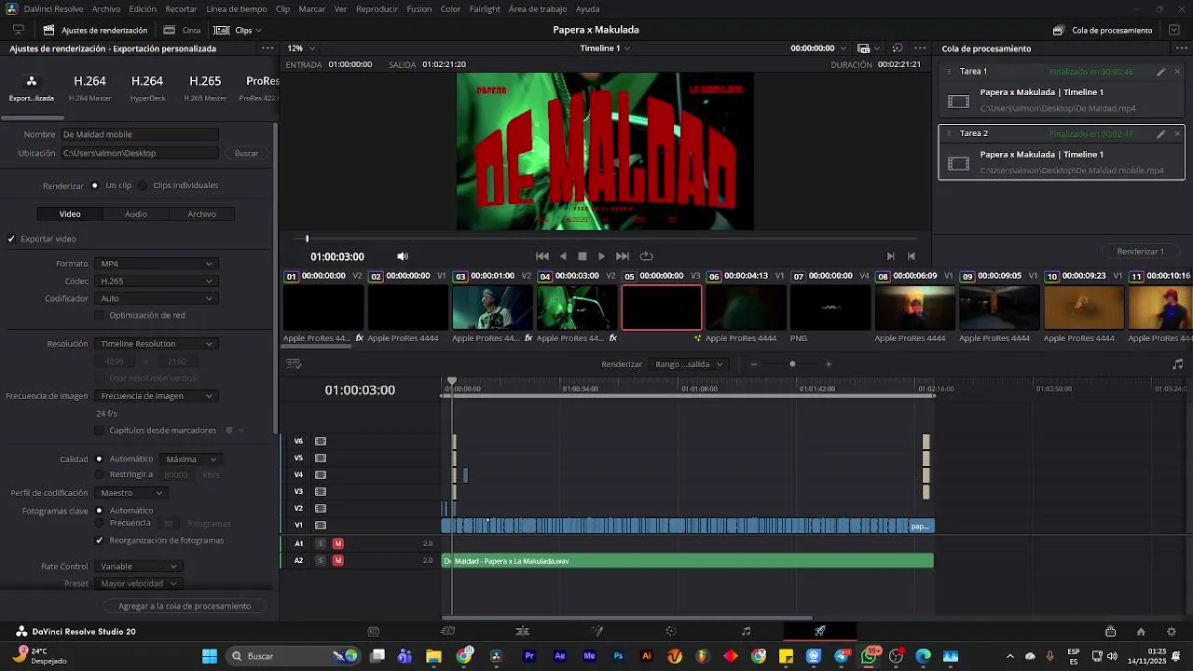
Task: Select Clips individuales render option
Action: click(x=143, y=185)
